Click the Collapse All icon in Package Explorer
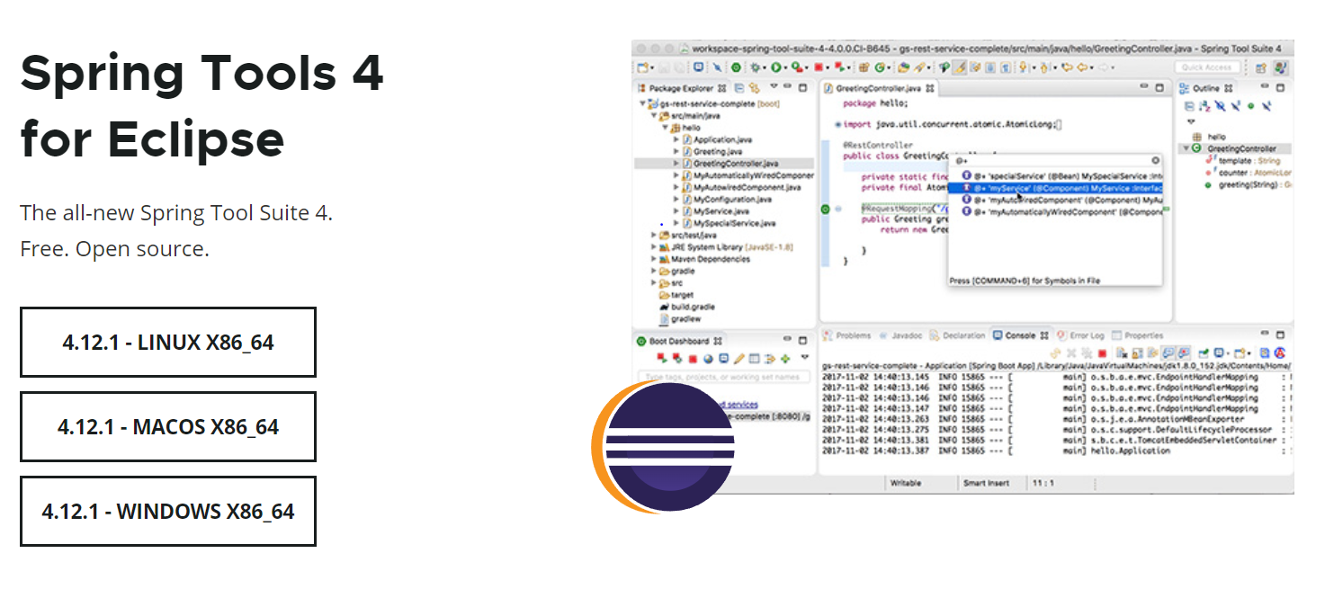The height and width of the screenshot is (589, 1334). [x=739, y=88]
